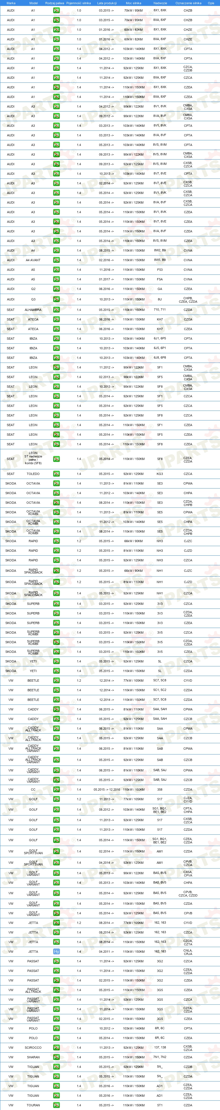The width and height of the screenshot is (220, 1110).
Task: Click the '5T1' body code cell
Action: coord(160,1105)
